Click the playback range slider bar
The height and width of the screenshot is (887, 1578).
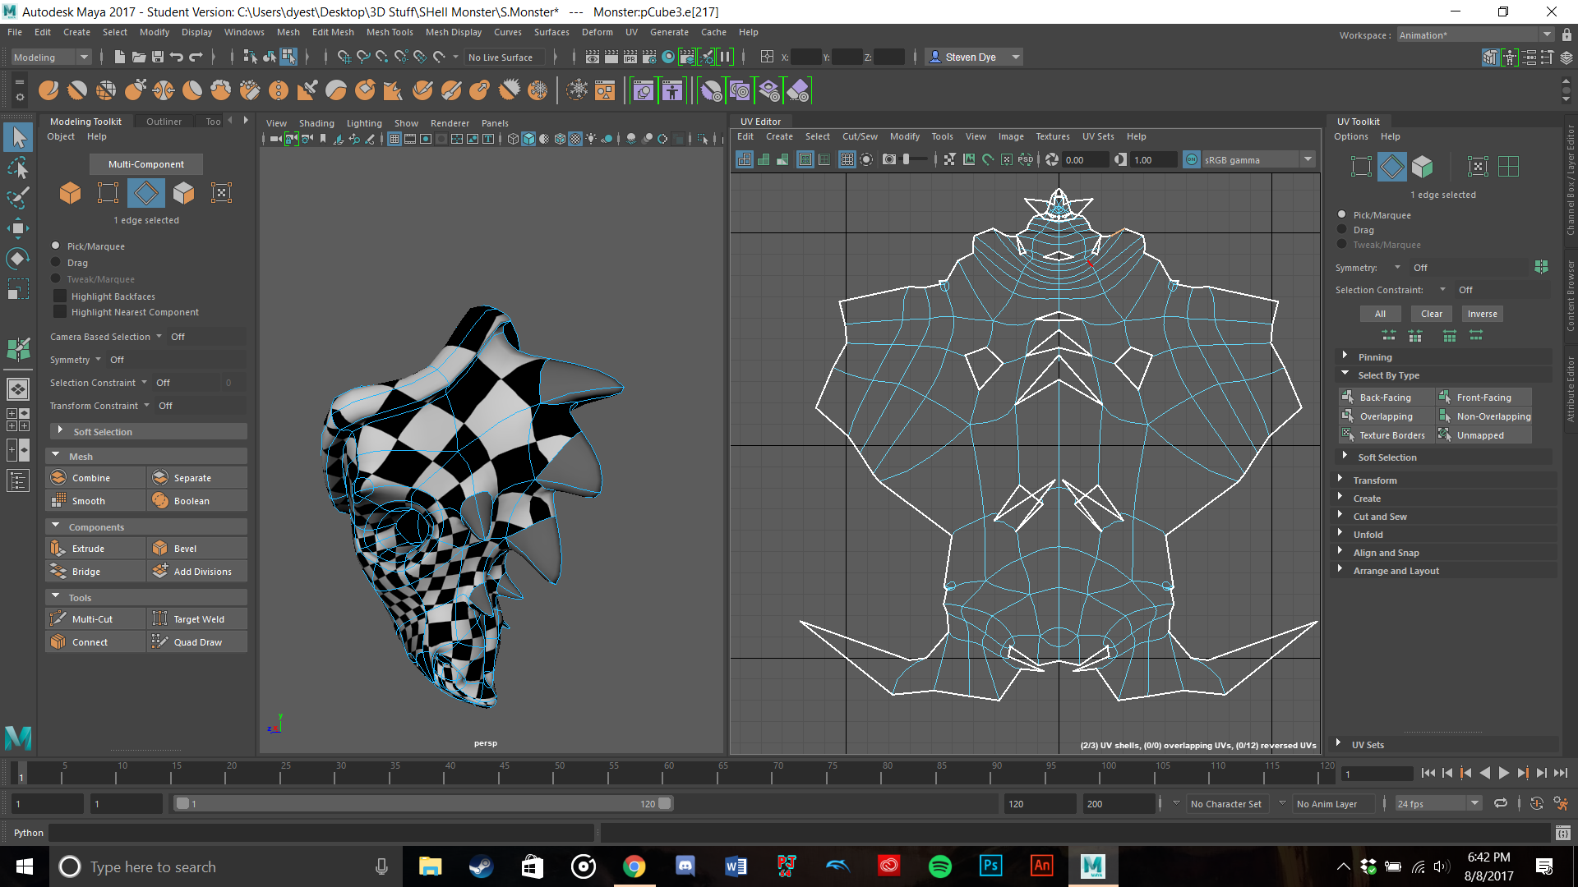click(x=423, y=804)
